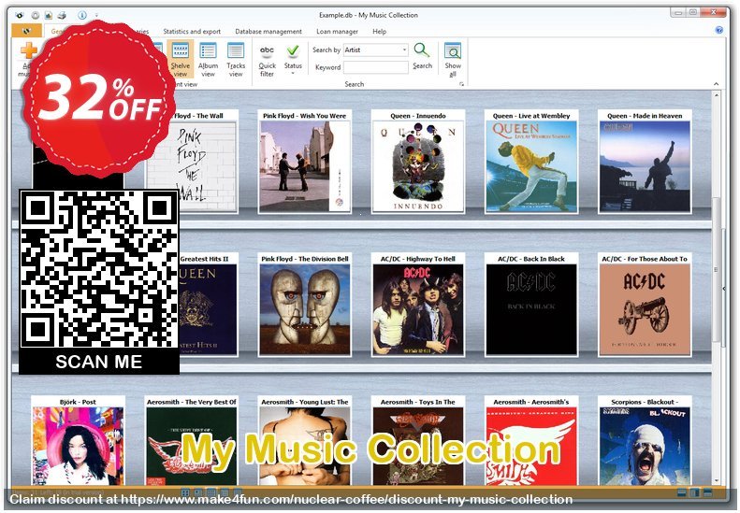Click the scrollbar up arrow
740x513 pixels.
(x=717, y=95)
